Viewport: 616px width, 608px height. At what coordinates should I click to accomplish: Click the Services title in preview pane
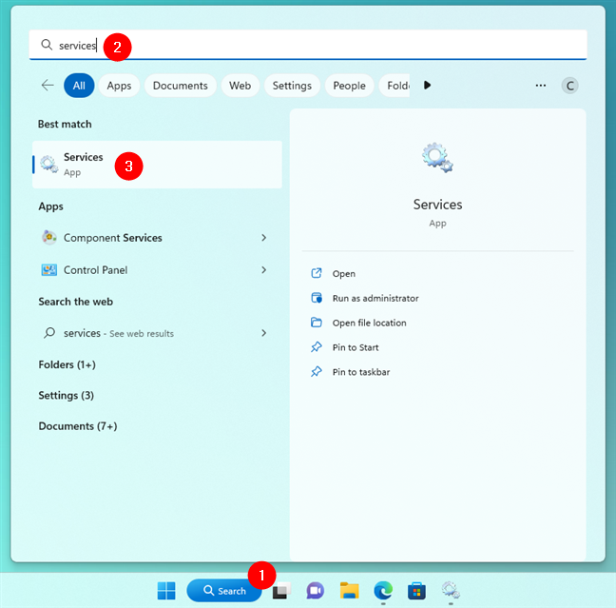(437, 205)
